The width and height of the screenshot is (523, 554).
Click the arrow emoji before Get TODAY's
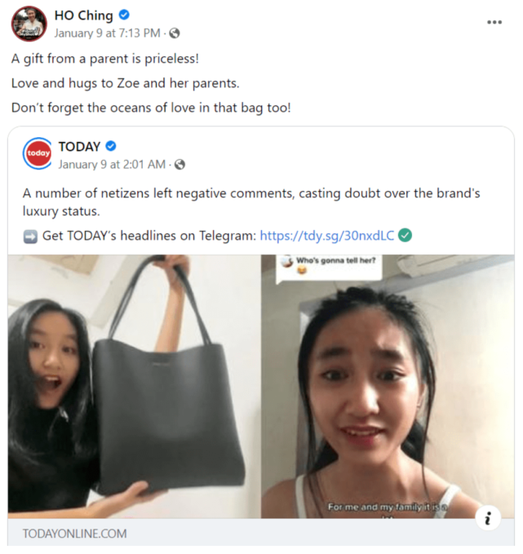[30, 237]
